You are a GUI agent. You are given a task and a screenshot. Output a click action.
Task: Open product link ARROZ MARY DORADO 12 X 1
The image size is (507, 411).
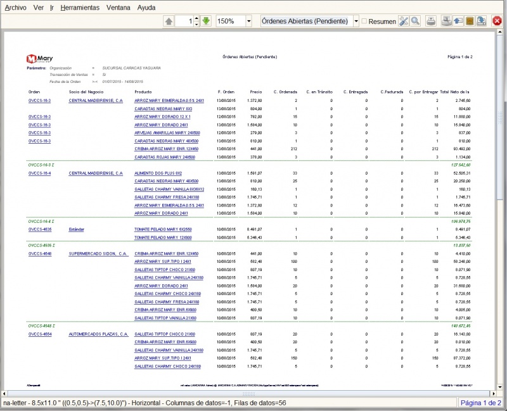pyautogui.click(x=162, y=117)
